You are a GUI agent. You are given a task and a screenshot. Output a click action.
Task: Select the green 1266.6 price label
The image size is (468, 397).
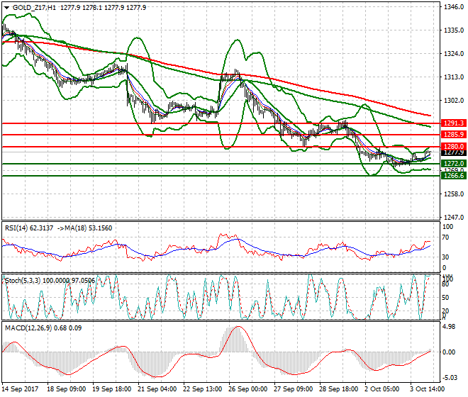453,176
